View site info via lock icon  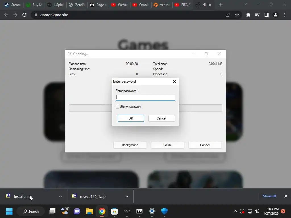click(x=36, y=15)
